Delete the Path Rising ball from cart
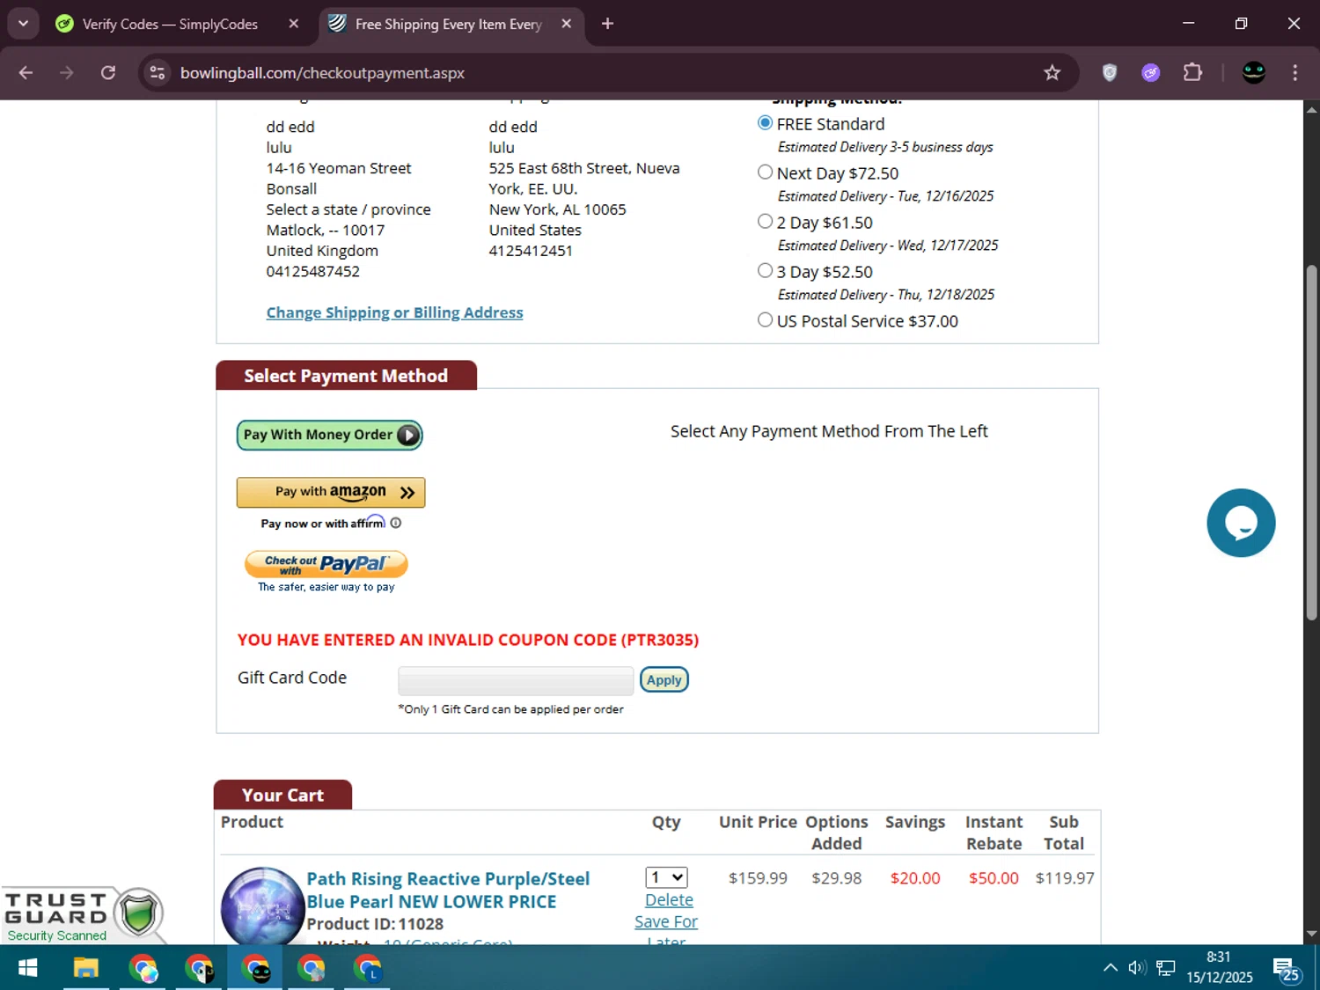The image size is (1320, 990). tap(669, 899)
